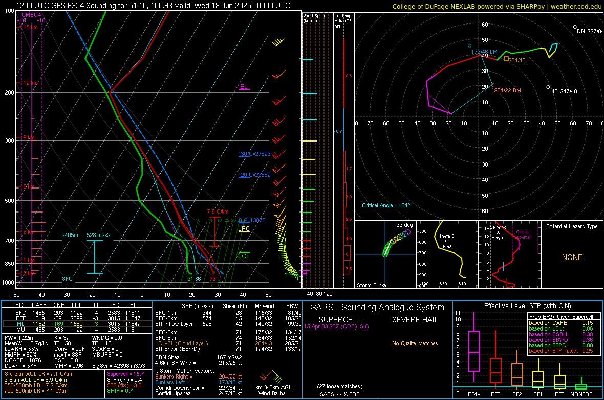Click the Storm Slinky panel label

click(x=371, y=285)
